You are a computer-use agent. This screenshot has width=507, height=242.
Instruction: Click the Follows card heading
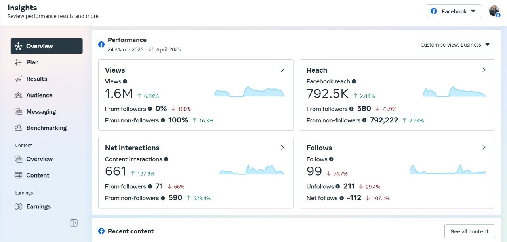pyautogui.click(x=319, y=148)
